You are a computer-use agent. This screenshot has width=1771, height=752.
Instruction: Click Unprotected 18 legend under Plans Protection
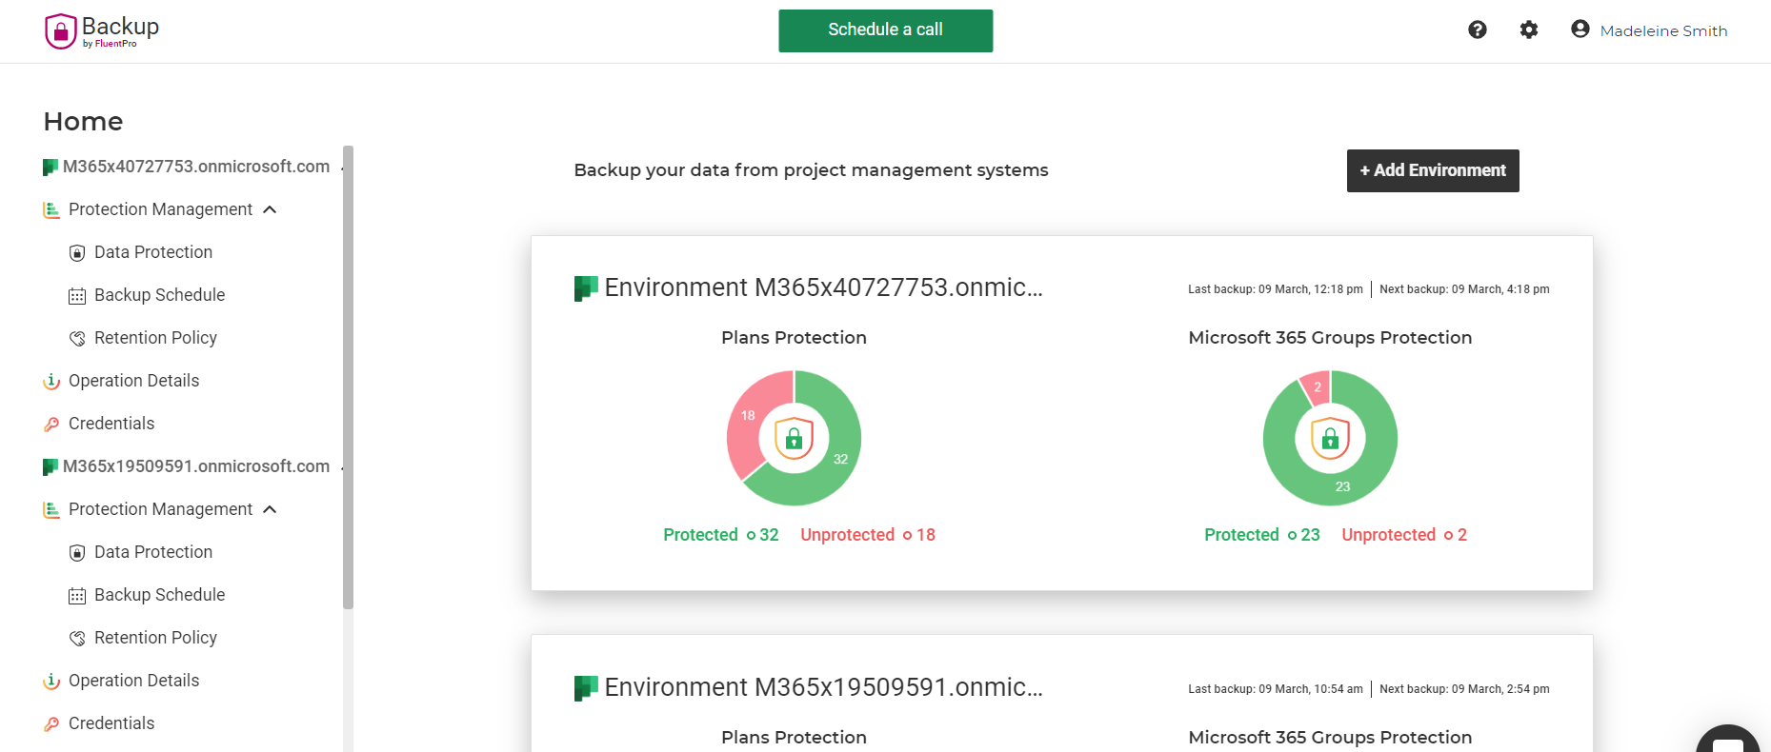pos(868,535)
